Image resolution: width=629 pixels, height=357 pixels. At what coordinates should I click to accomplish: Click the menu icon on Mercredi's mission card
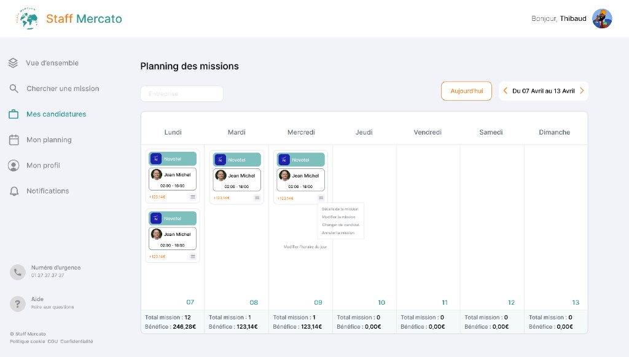click(x=321, y=198)
